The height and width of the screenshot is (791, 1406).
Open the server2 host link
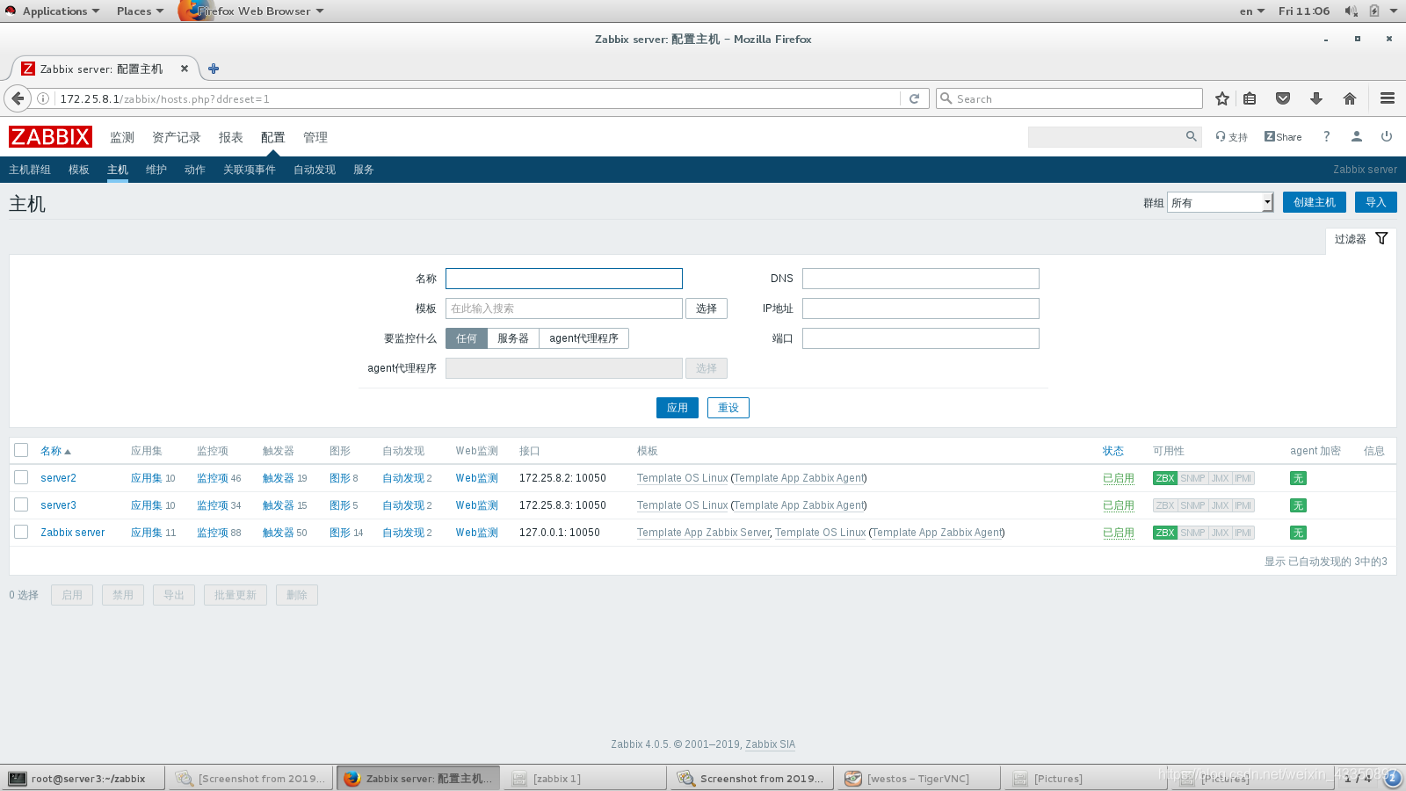(x=58, y=478)
